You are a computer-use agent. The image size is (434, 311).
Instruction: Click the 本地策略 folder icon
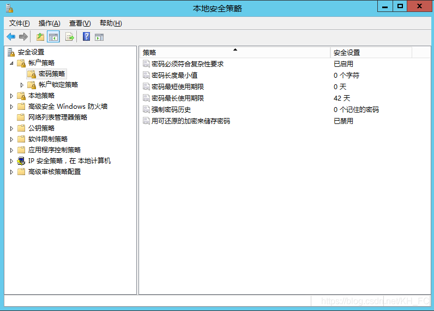tap(21, 96)
